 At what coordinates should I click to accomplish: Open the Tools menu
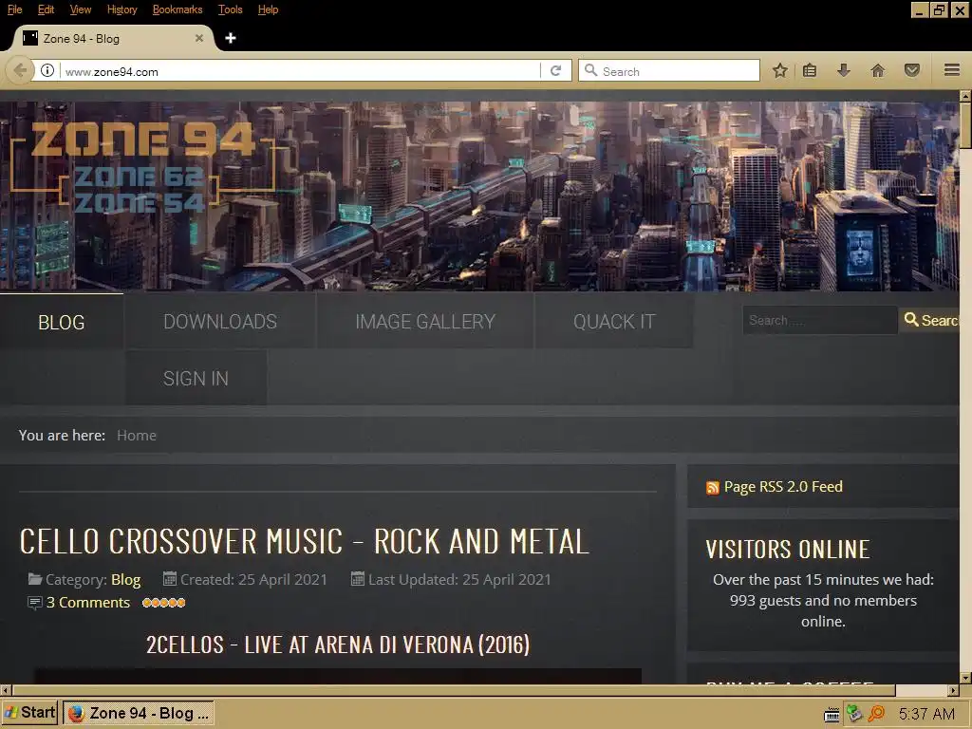230,9
